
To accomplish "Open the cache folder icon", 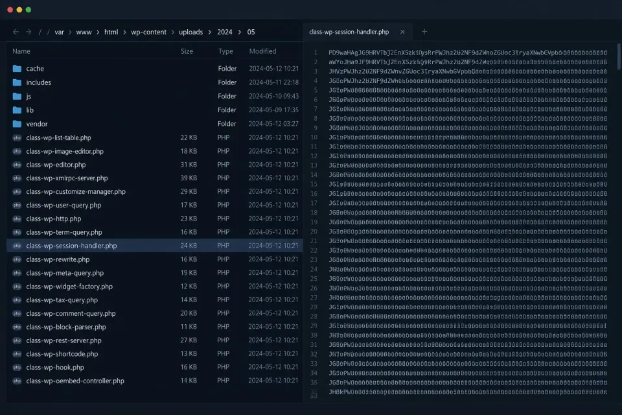I will pos(17,69).
